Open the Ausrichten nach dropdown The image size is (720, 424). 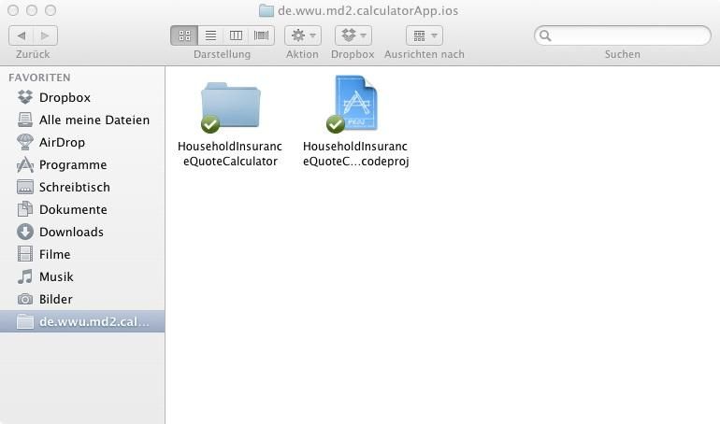point(425,35)
